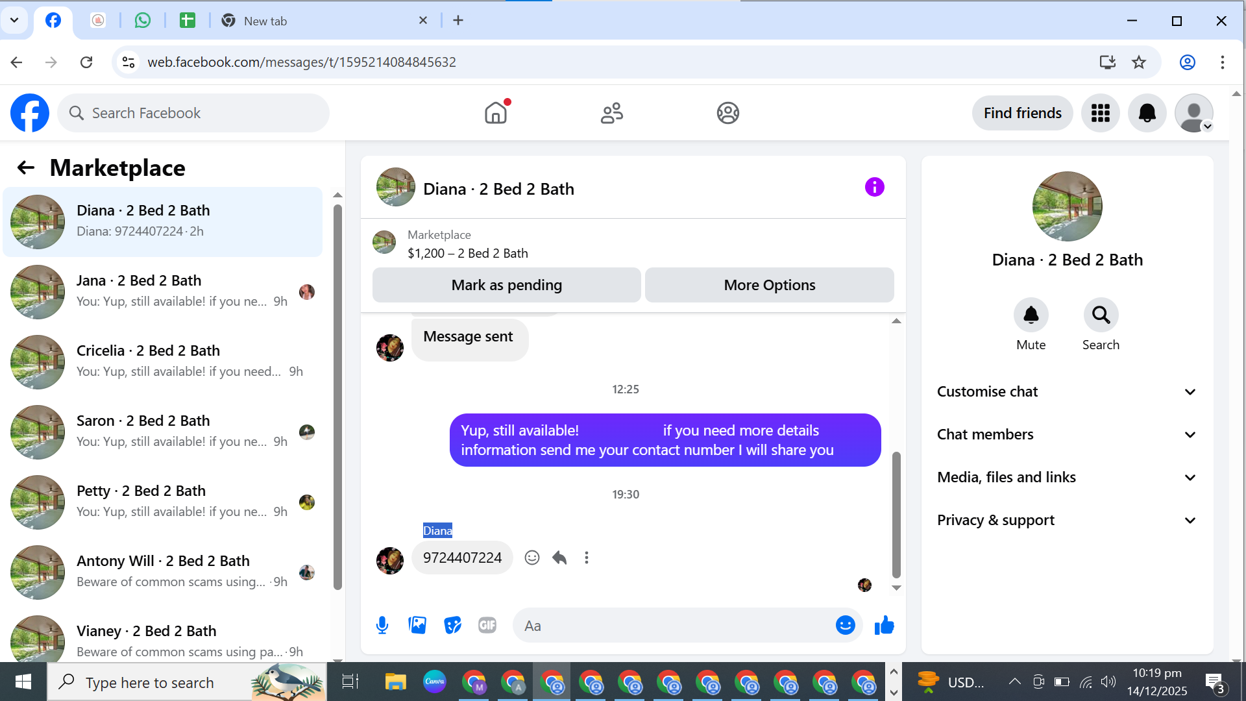Click the voice clip microphone icon

point(382,625)
